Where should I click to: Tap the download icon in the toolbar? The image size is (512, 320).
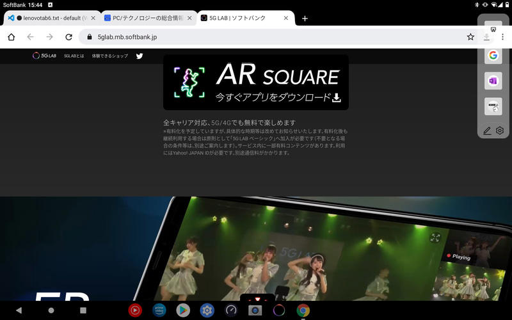(x=486, y=37)
